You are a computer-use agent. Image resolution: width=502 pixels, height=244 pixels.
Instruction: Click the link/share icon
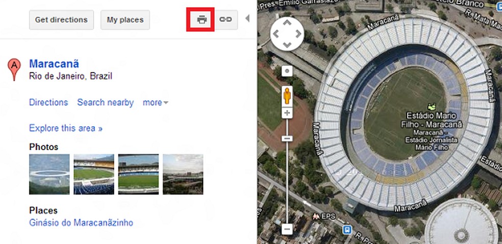(225, 20)
